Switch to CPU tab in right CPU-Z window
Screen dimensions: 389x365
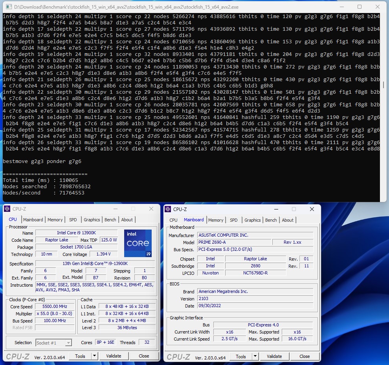(173, 220)
